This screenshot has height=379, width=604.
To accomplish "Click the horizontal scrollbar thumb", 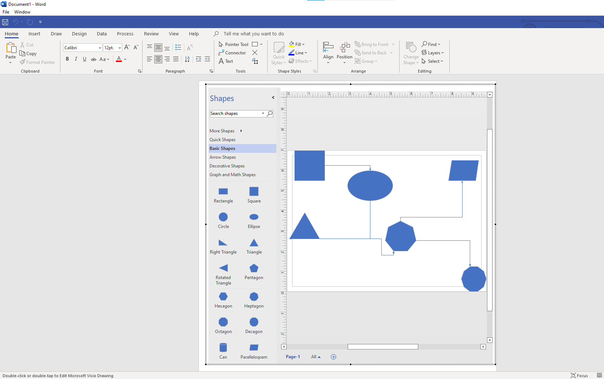I will coord(383,347).
